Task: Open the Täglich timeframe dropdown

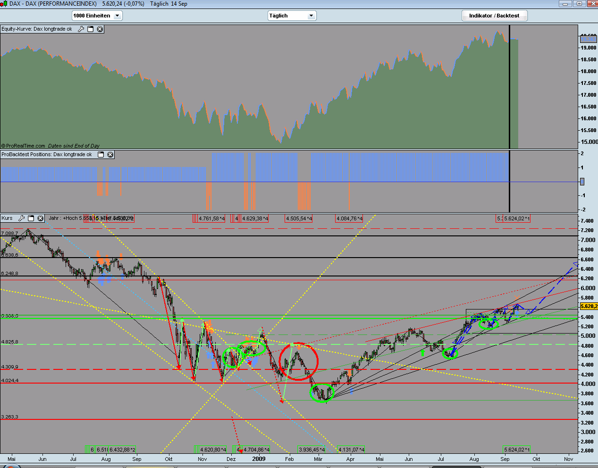Action: [x=292, y=15]
